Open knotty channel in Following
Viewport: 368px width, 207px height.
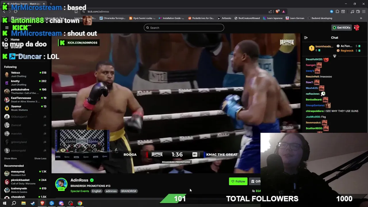click(25, 83)
